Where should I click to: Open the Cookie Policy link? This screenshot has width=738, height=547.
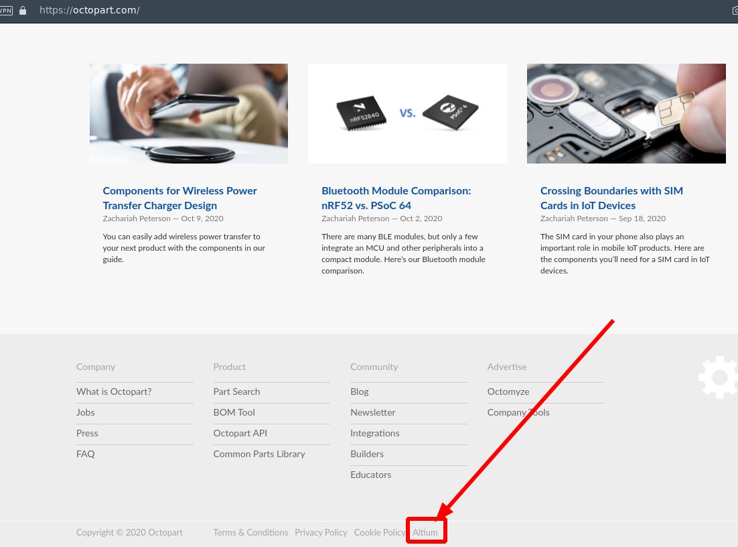pos(379,532)
